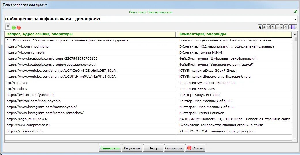300x155 pixels.
Task: Select the https://russian.rt.com cell
Action: click(x=90, y=131)
